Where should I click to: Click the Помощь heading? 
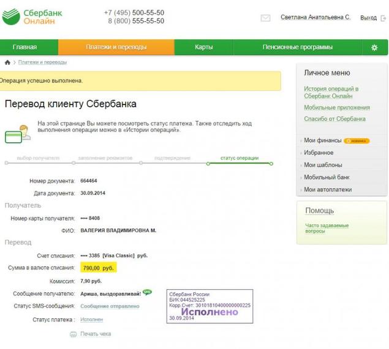(x=320, y=211)
